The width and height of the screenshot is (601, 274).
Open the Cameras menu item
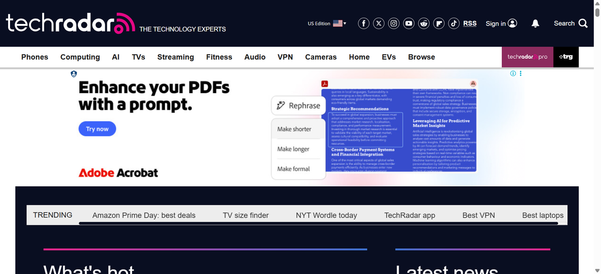click(321, 57)
